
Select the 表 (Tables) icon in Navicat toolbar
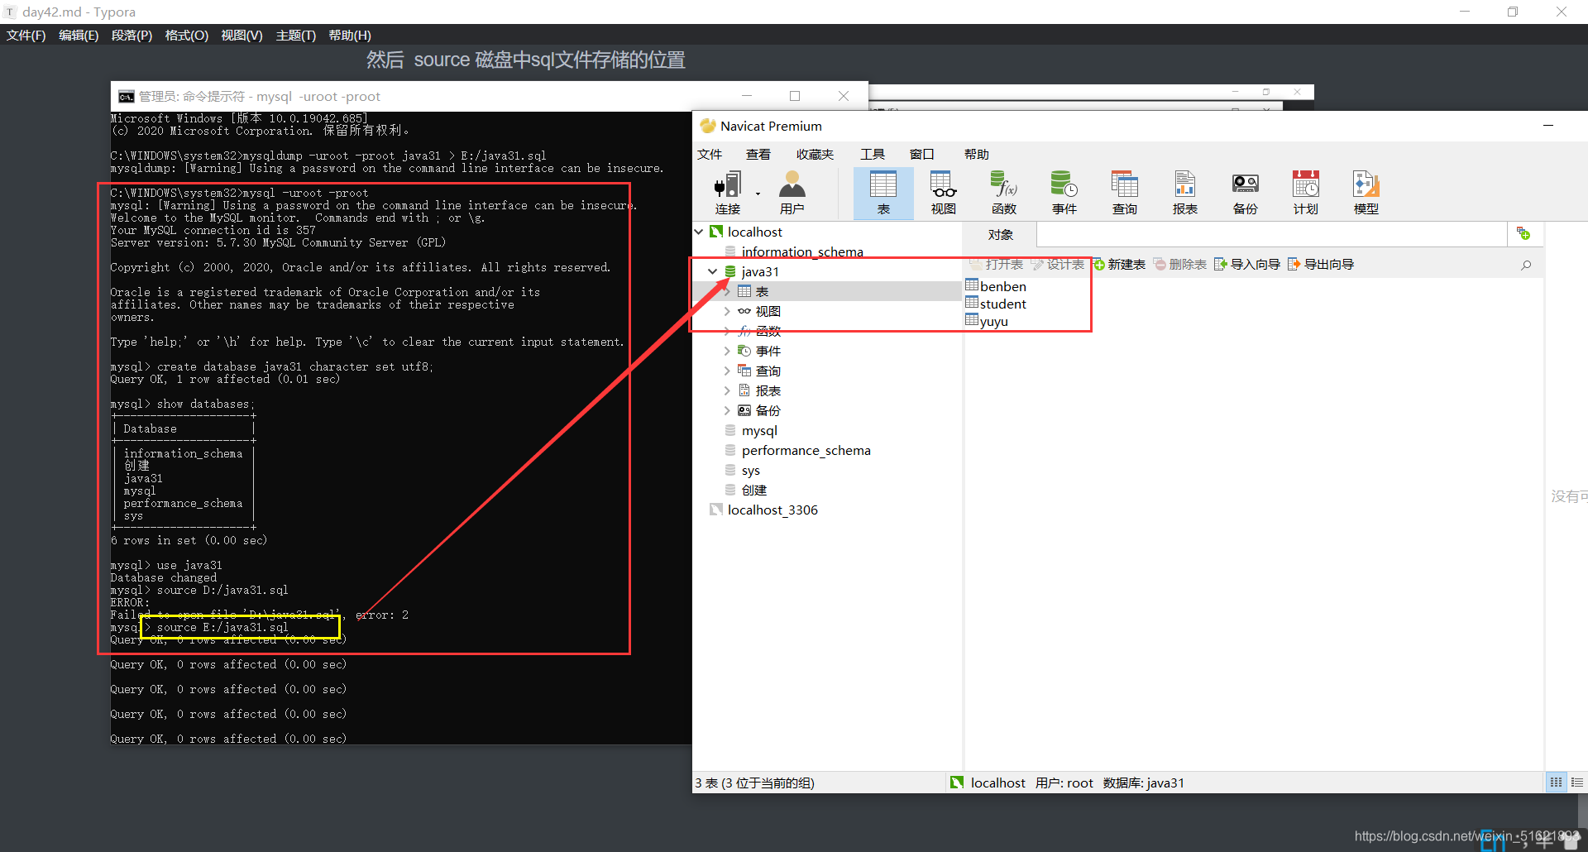[x=882, y=192]
